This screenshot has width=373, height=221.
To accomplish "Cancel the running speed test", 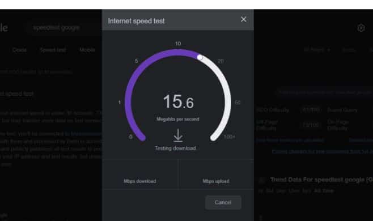I will coord(223,202).
